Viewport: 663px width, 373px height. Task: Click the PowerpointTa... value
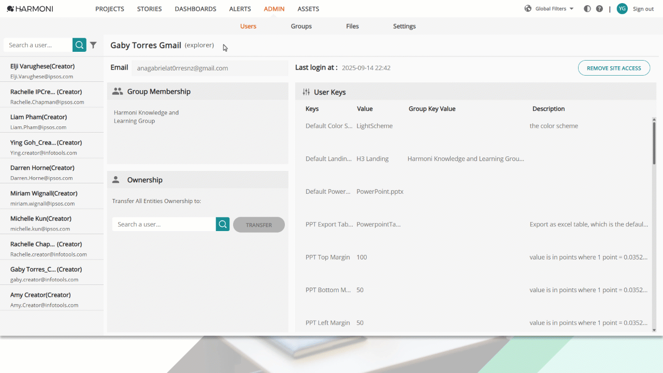379,224
